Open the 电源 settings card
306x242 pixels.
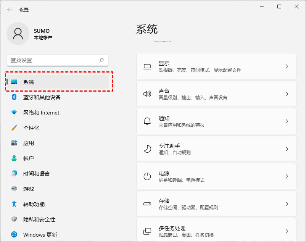pyautogui.click(x=216, y=176)
